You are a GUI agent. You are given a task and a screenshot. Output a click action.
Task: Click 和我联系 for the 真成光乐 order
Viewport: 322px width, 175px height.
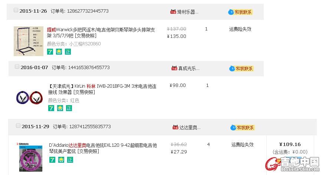[x=241, y=68]
